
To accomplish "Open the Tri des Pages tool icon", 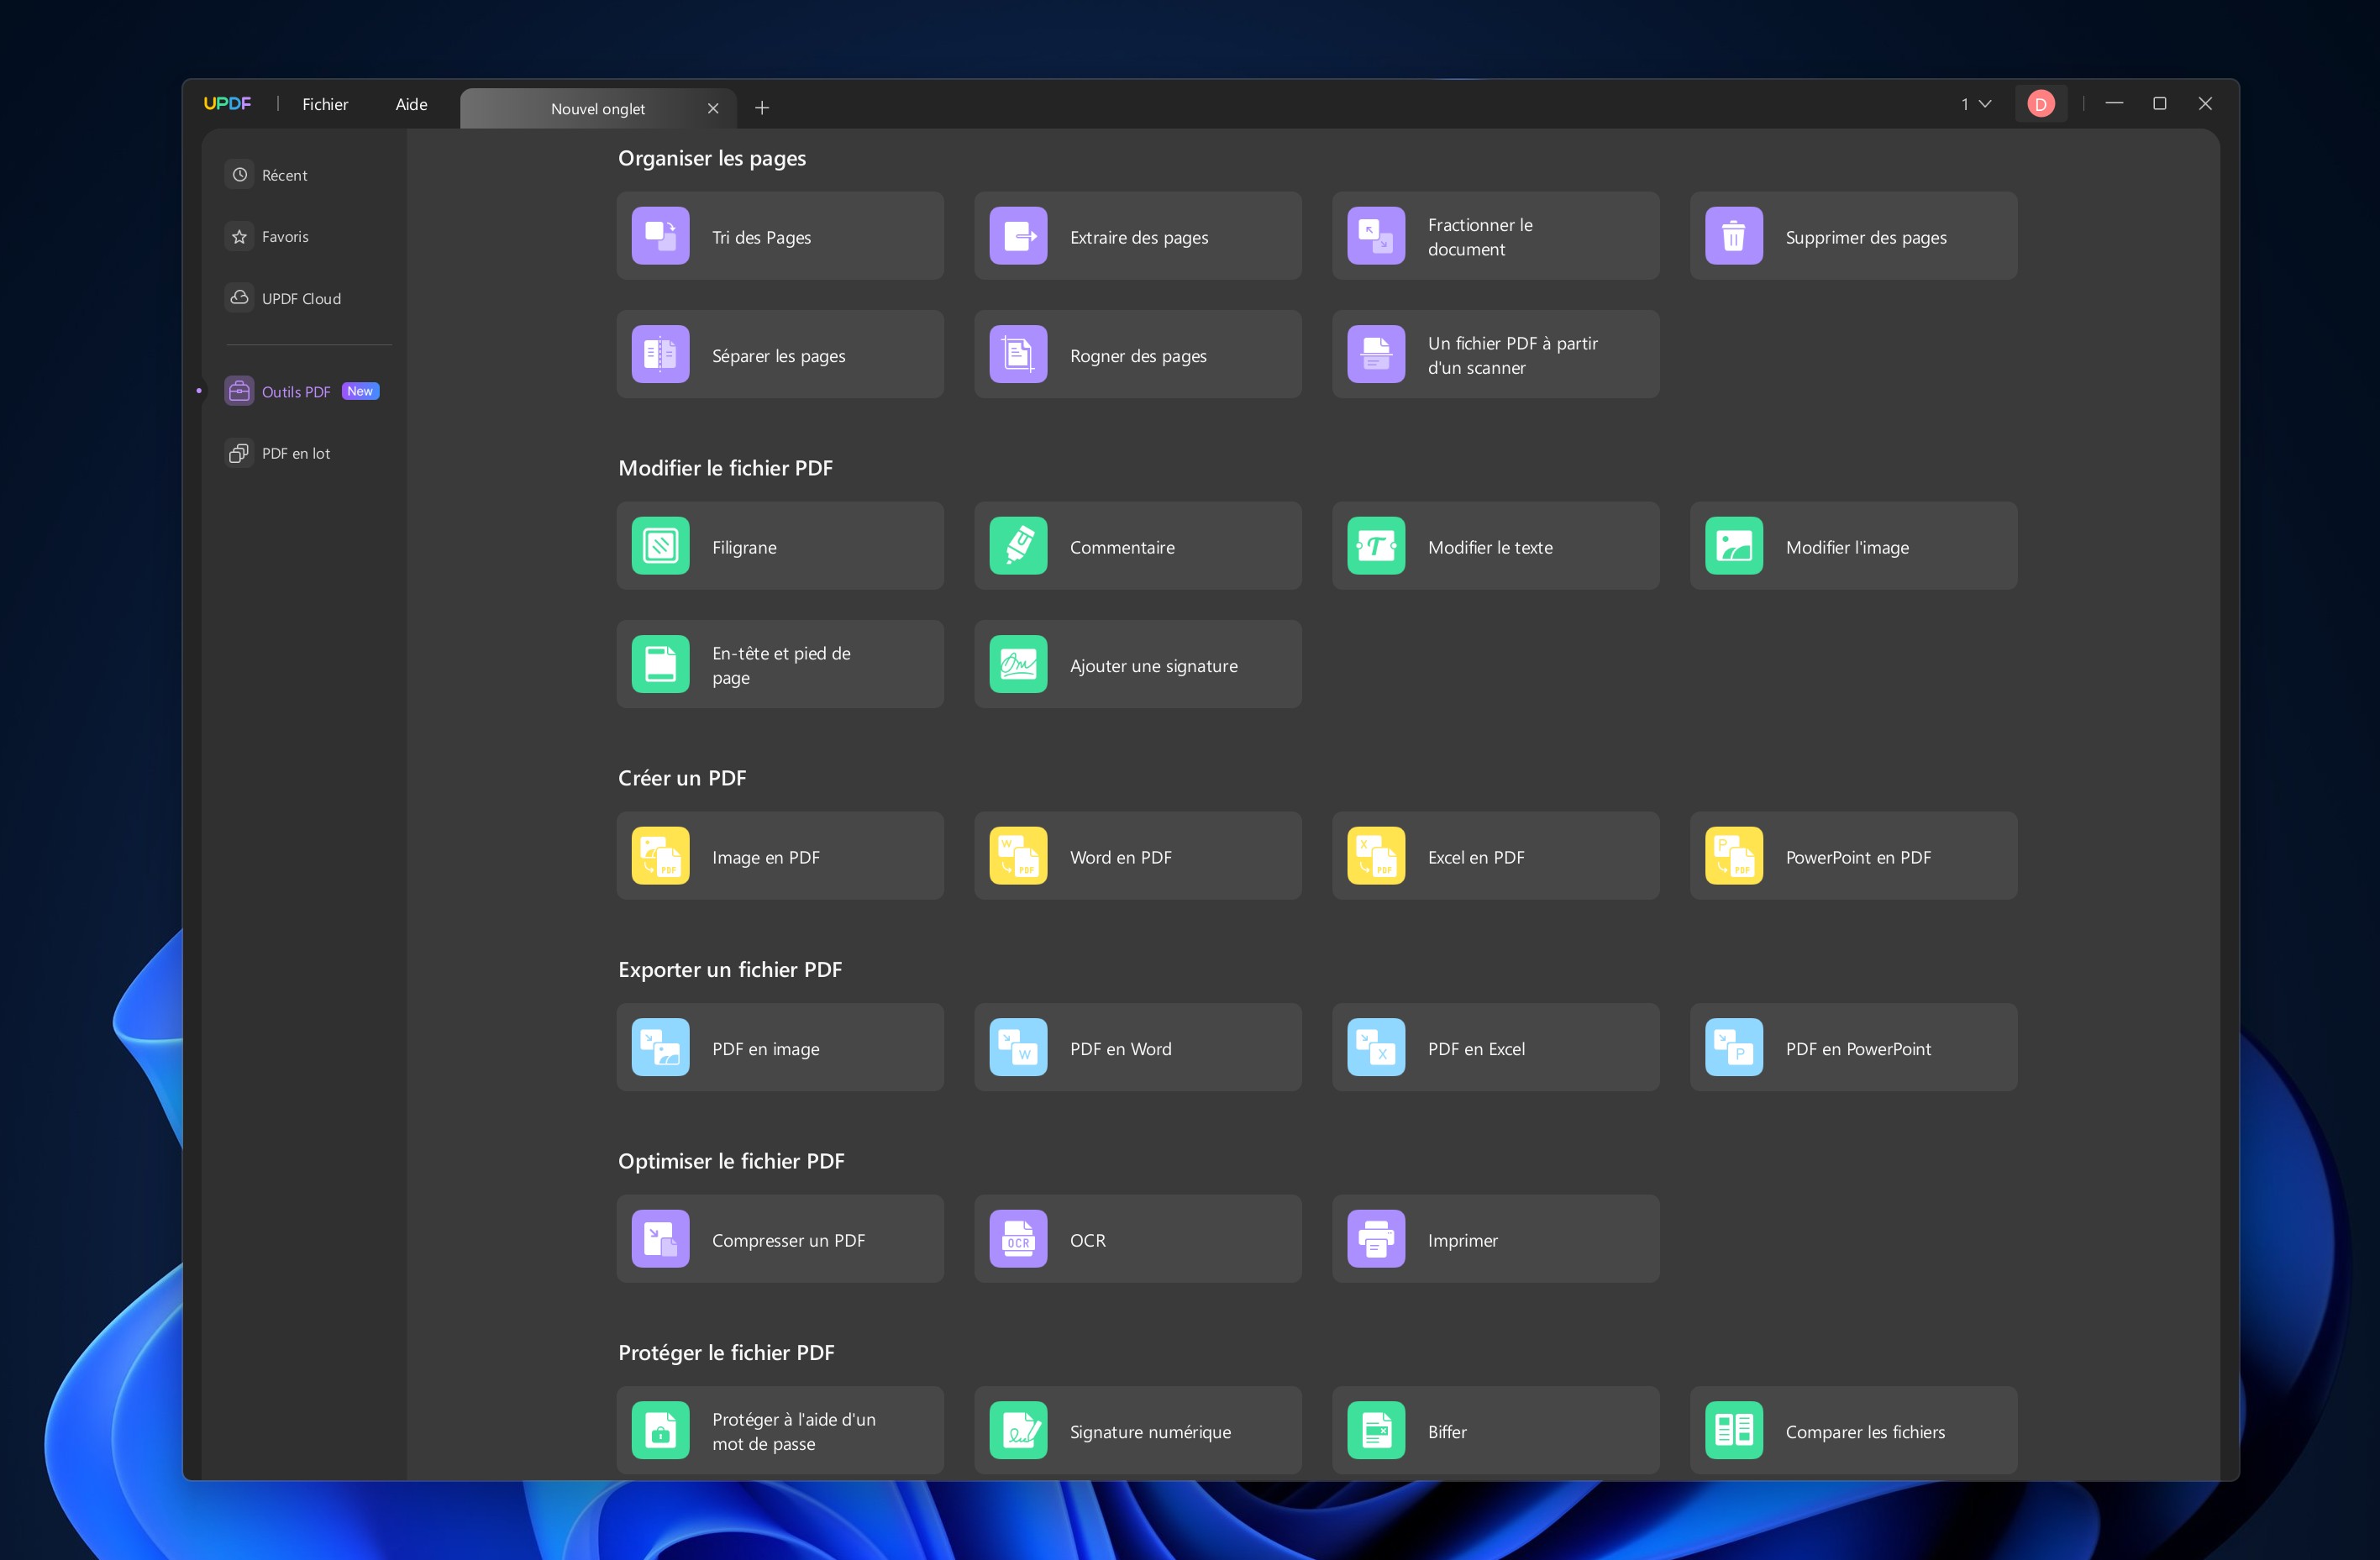I will point(660,236).
